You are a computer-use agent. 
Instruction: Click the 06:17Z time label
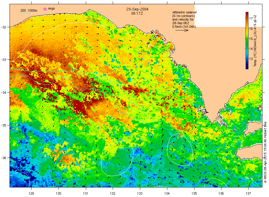137,13
